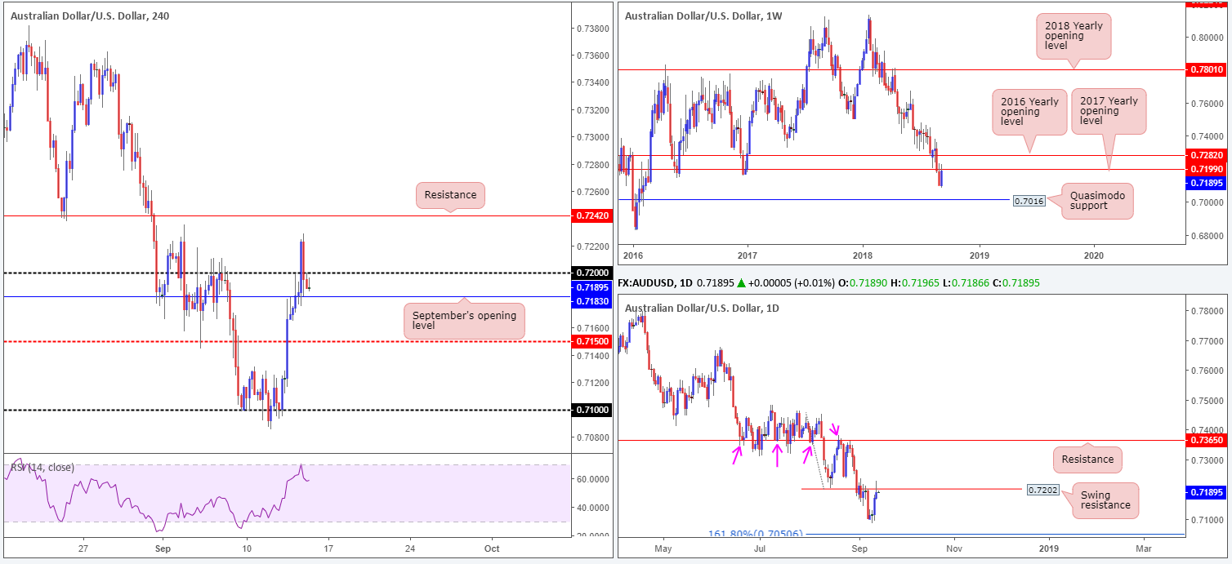
Task: Click the Resistance callout on the daily chart
Action: tap(1087, 460)
